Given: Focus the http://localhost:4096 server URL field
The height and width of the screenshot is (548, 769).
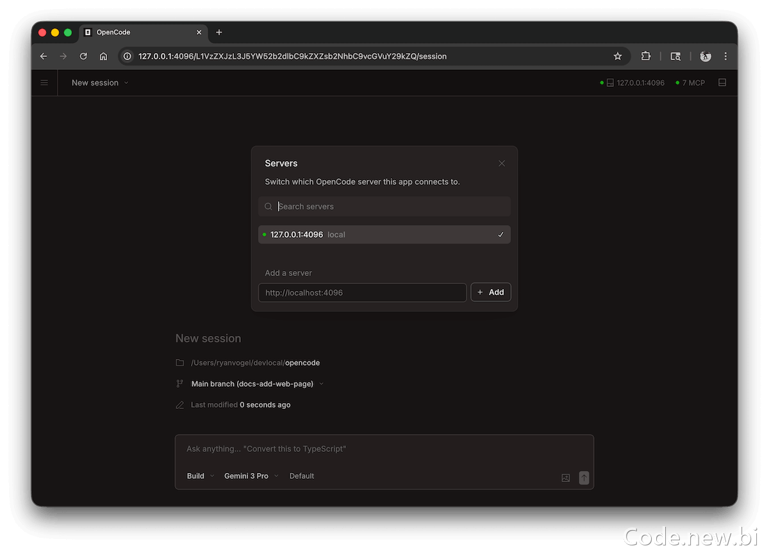Looking at the screenshot, I should [x=362, y=292].
